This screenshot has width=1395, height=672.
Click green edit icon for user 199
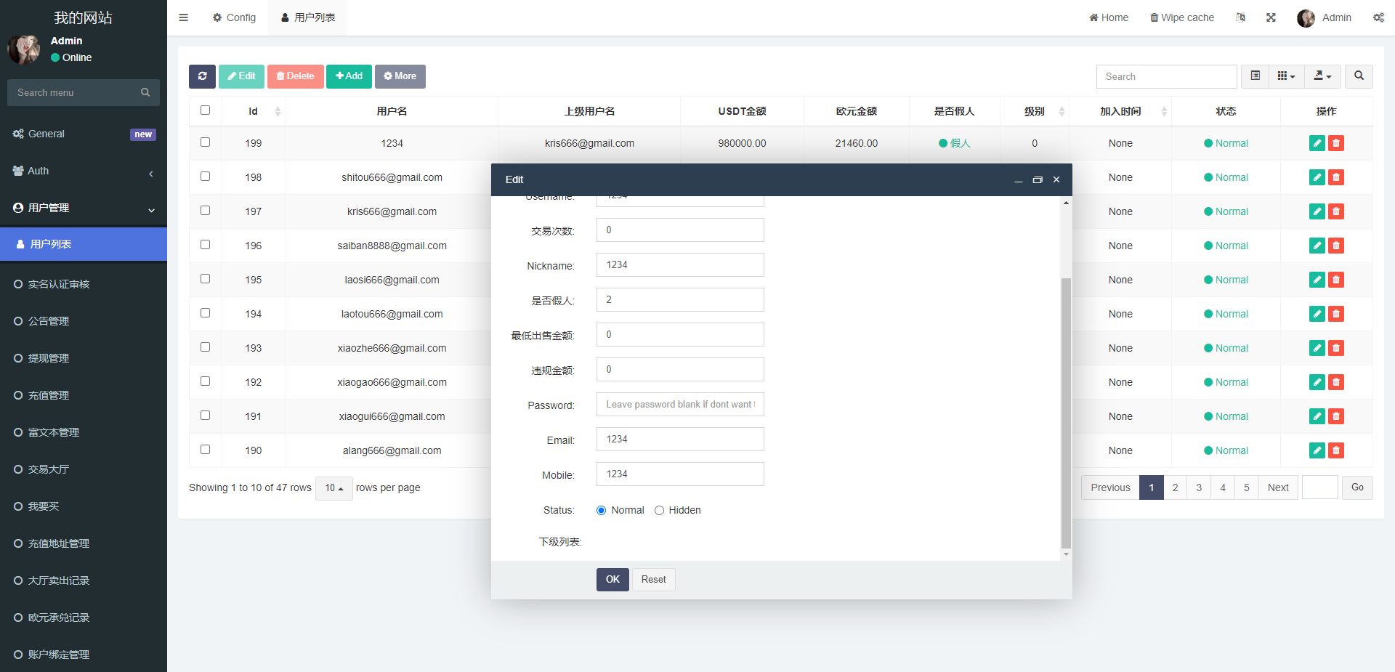[x=1317, y=143]
